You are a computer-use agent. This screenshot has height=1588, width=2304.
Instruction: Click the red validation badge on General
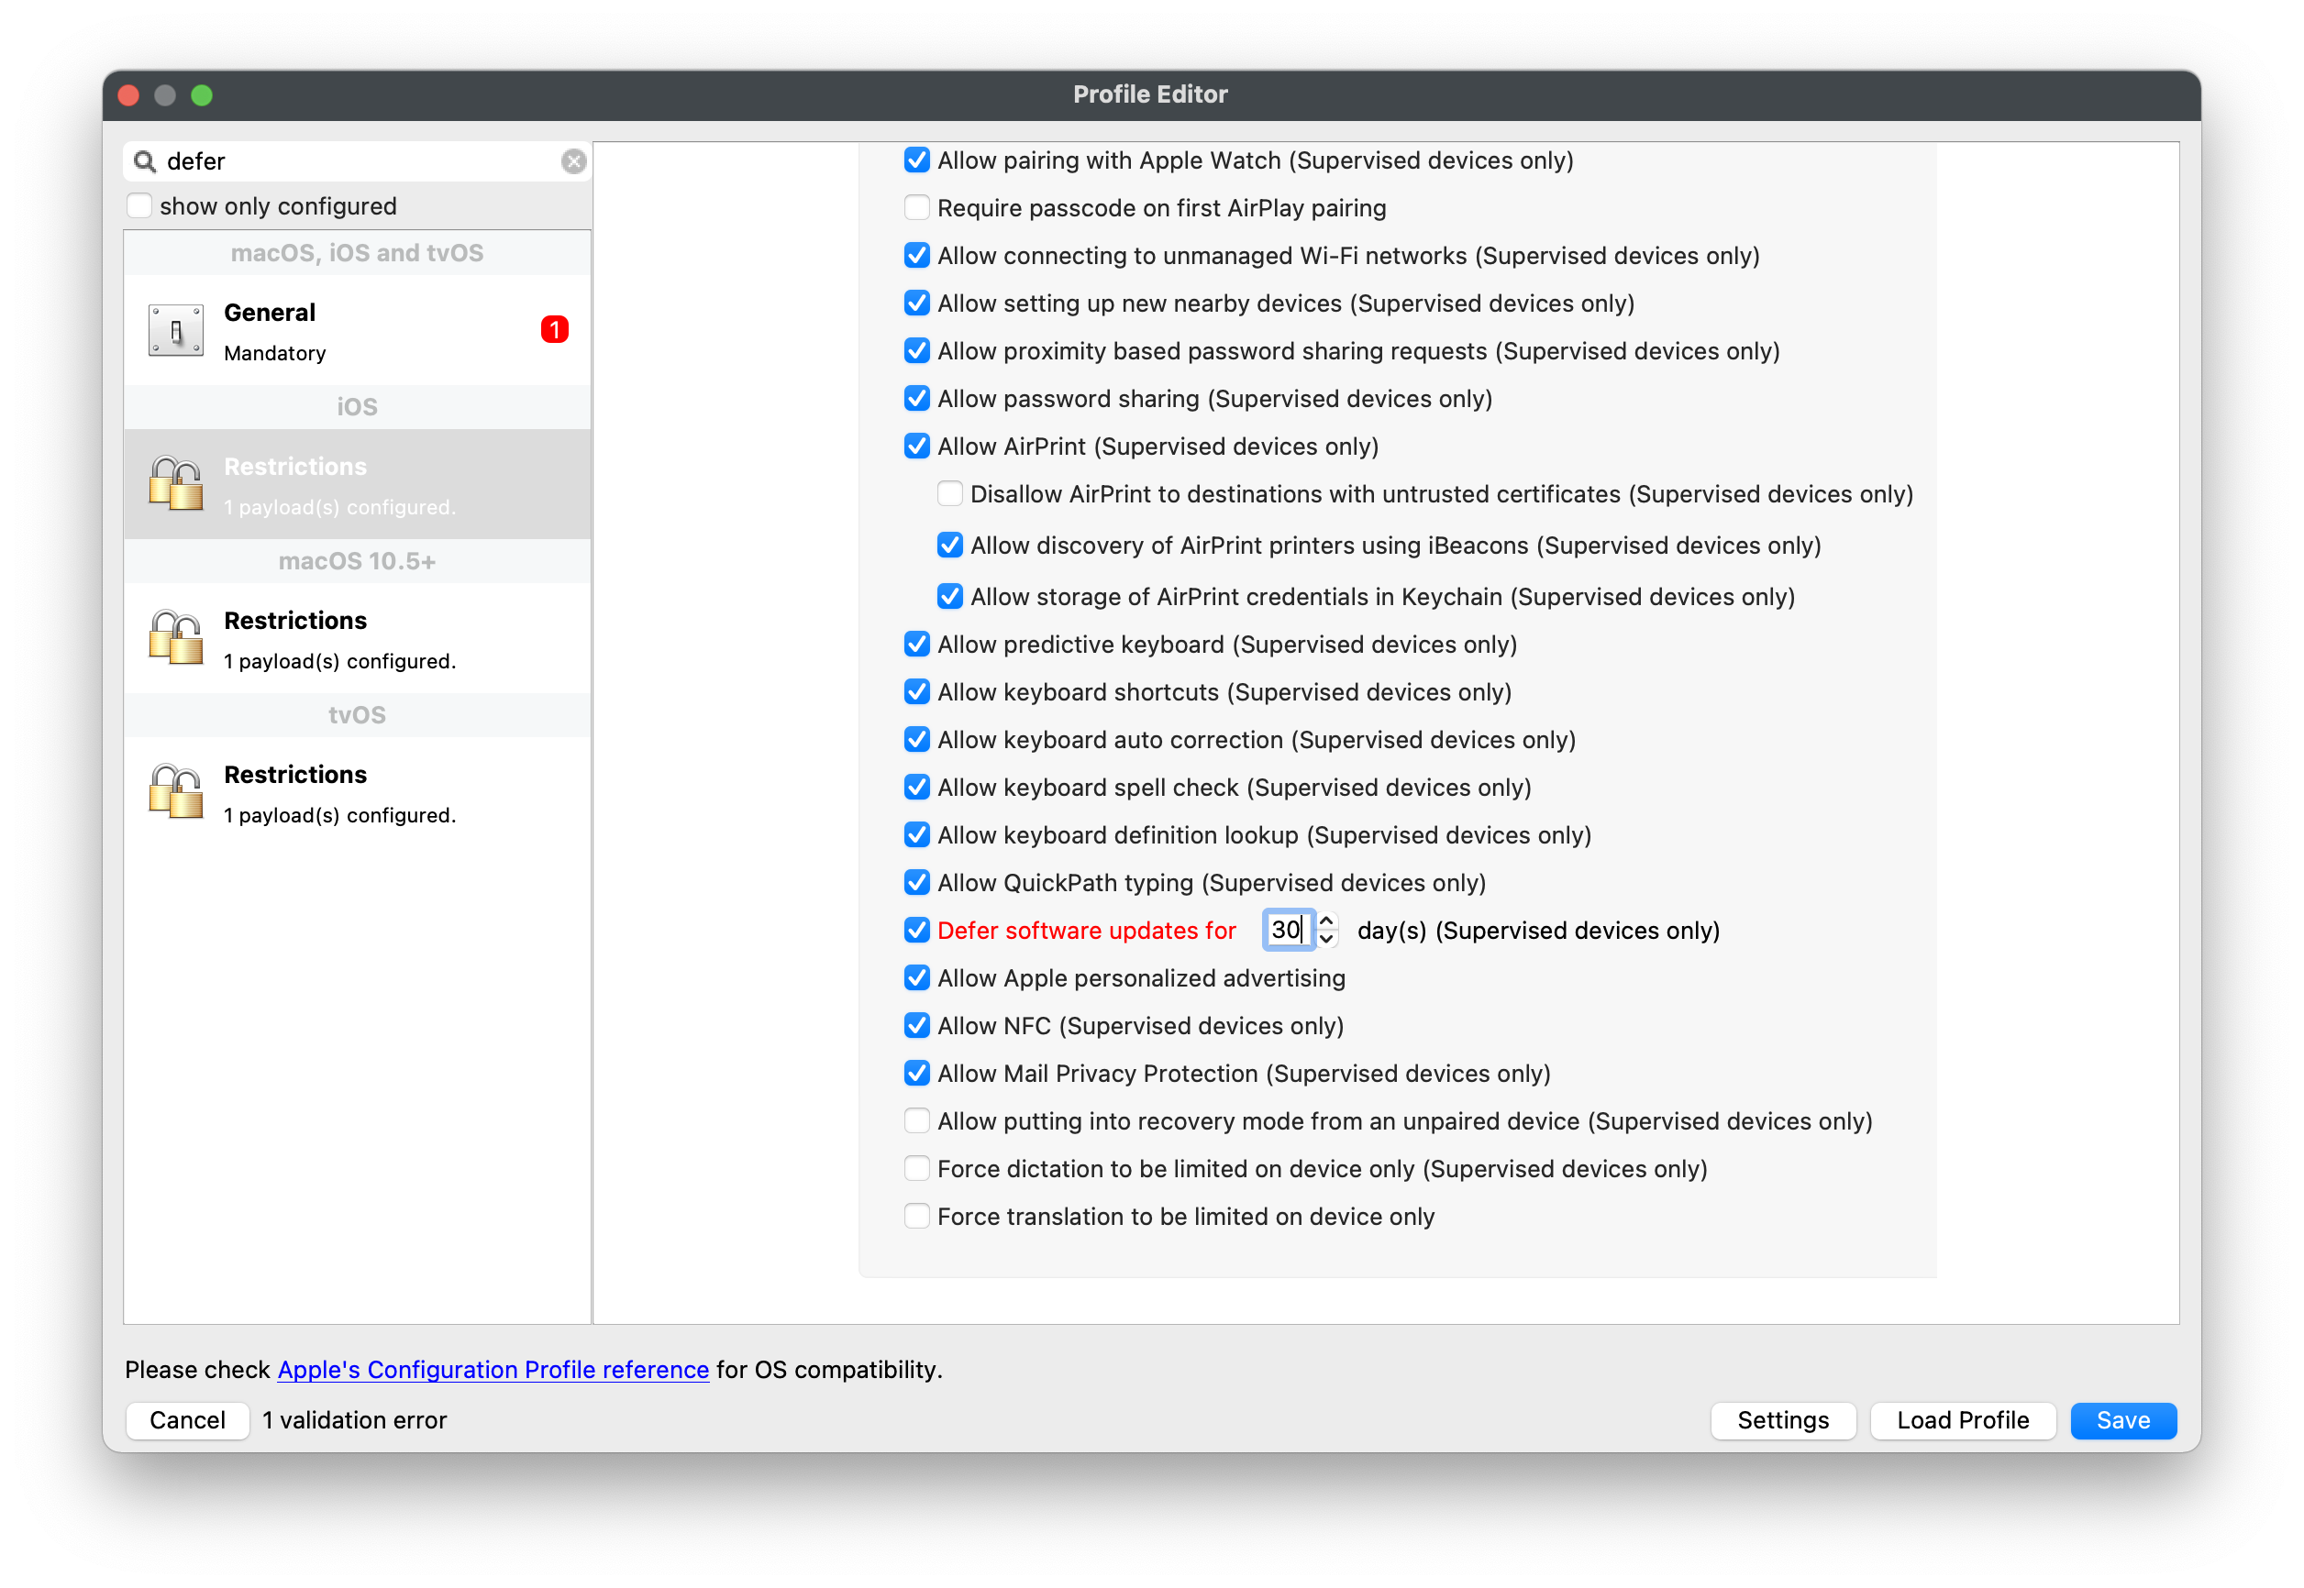[554, 329]
